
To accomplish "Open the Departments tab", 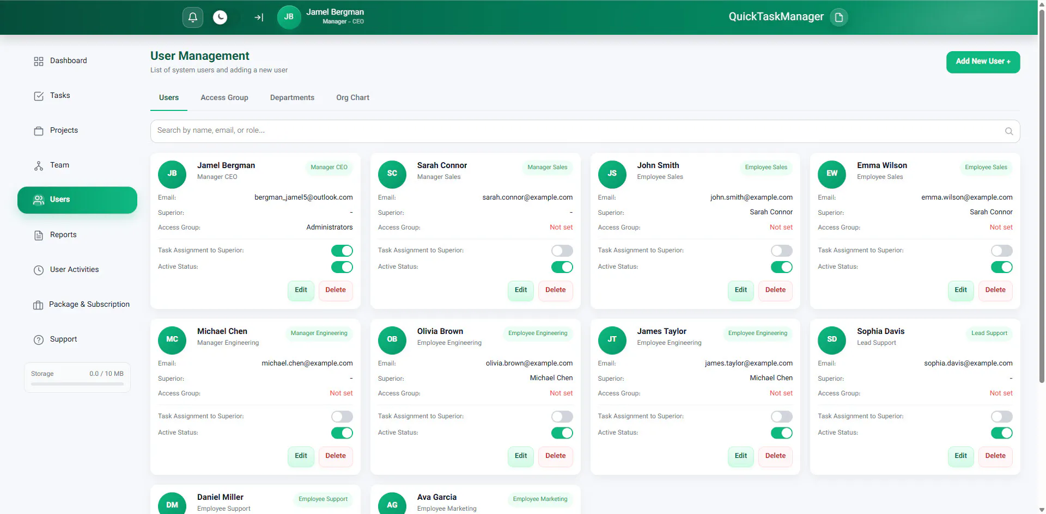I will pyautogui.click(x=292, y=98).
